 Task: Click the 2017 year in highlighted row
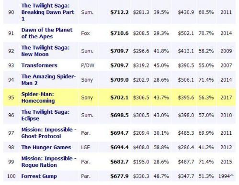point(226,98)
